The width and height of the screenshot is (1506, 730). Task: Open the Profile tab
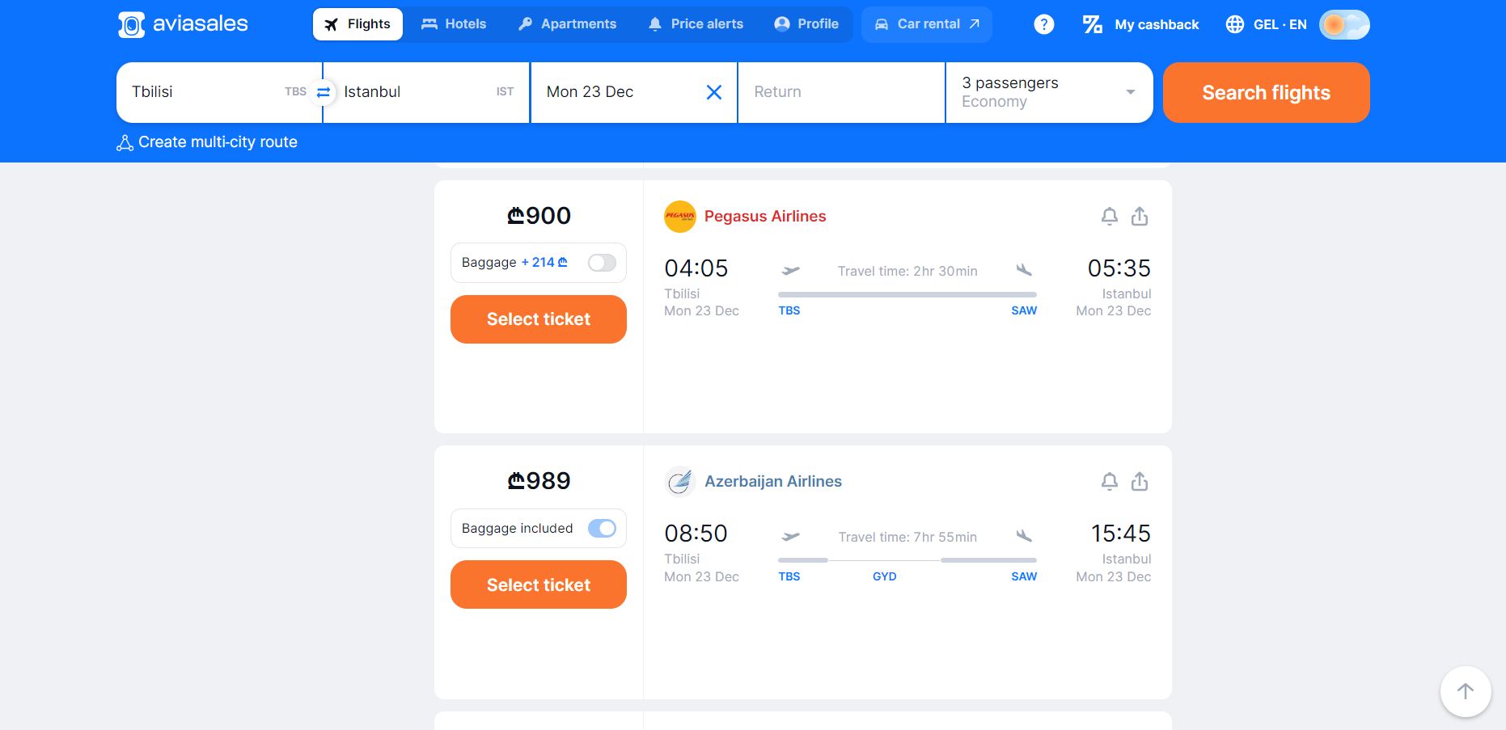click(x=806, y=24)
